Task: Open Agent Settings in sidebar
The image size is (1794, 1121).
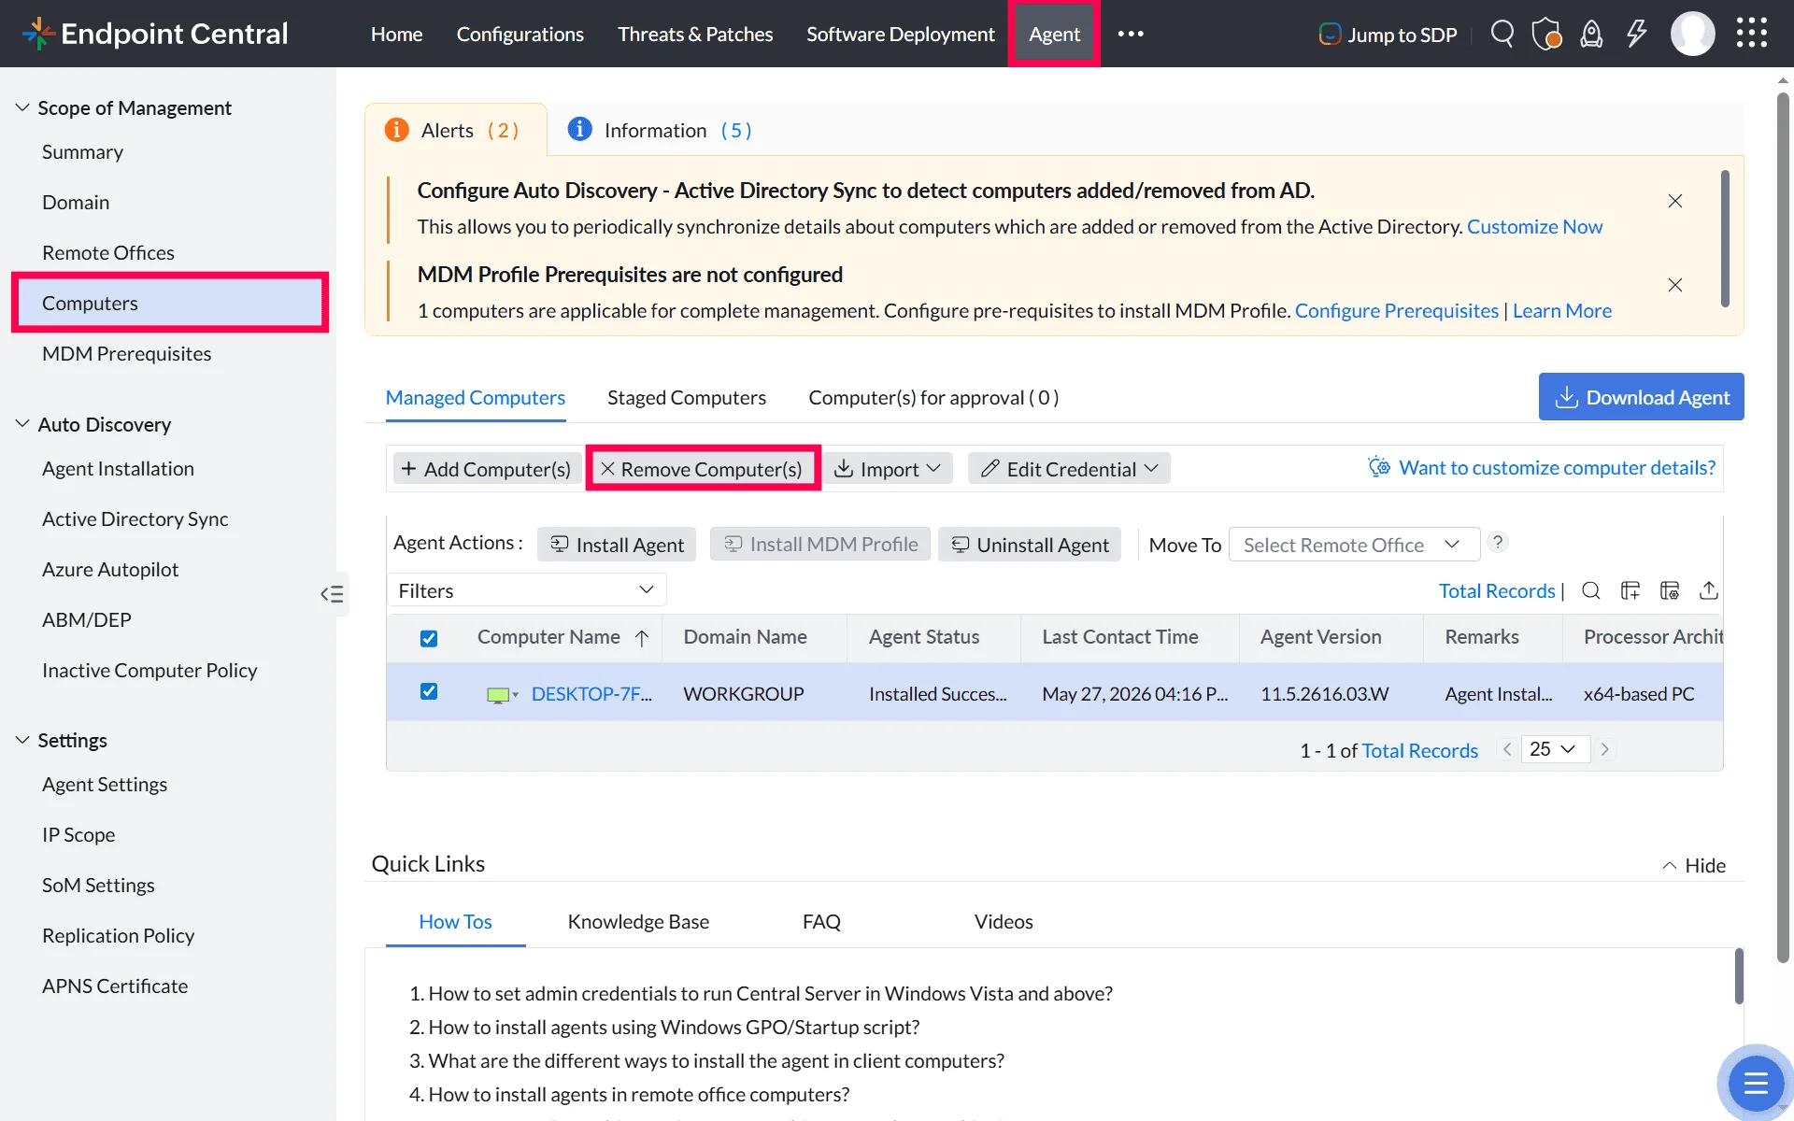Action: [x=105, y=785]
